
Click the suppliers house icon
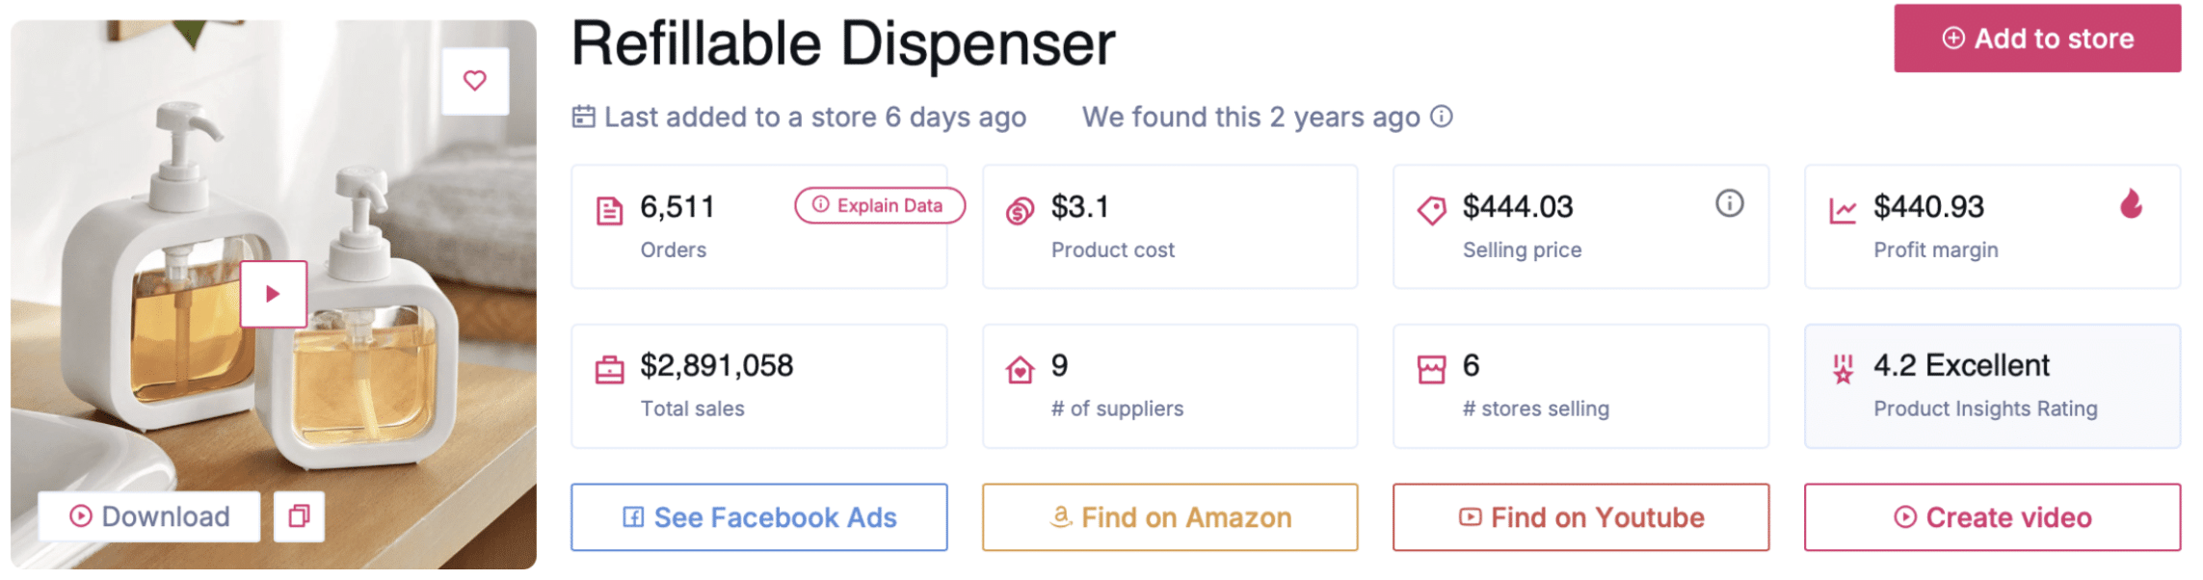tap(1020, 370)
